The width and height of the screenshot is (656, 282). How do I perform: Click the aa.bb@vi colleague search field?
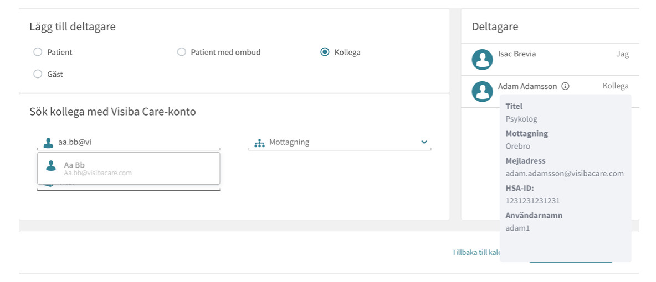(x=129, y=142)
